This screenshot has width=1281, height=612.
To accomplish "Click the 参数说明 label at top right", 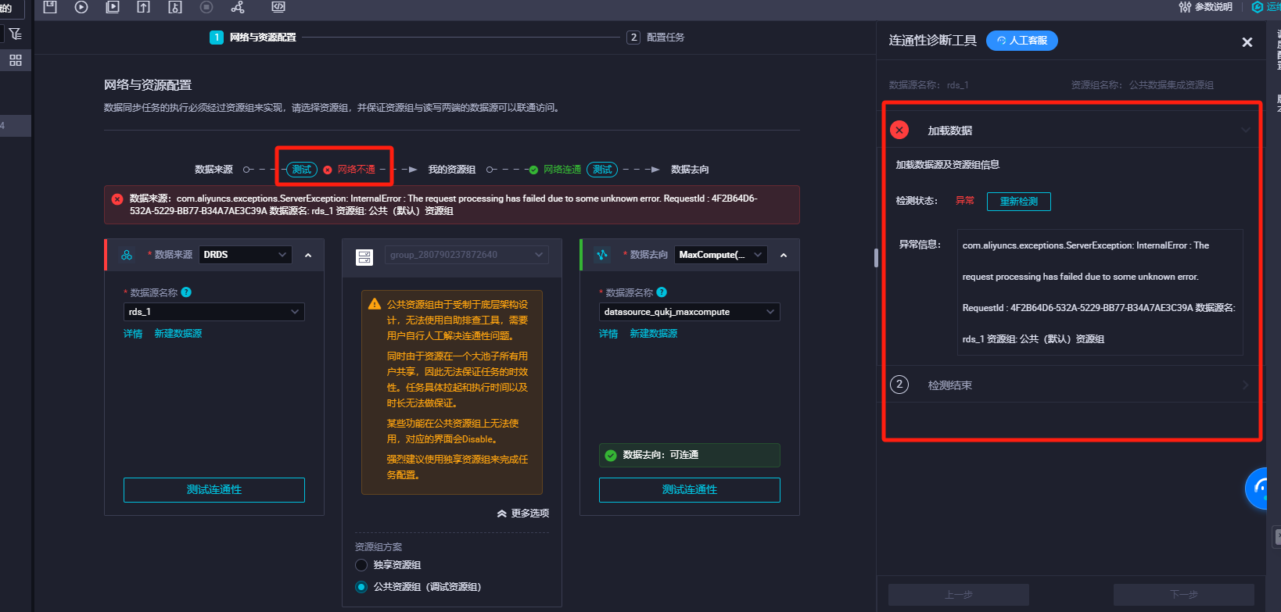I will [x=1214, y=7].
